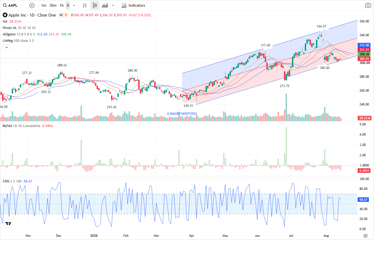Take a chart snapshot with camera icon
Screen dimensions: 379x253
(x=368, y=5)
